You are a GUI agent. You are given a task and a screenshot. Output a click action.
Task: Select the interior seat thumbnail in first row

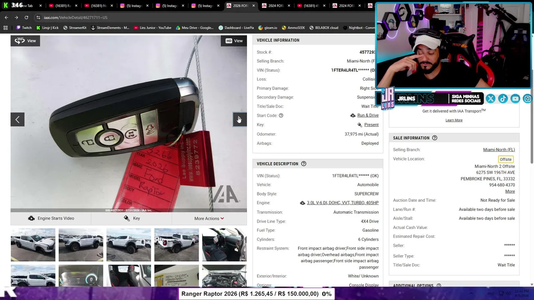point(224,245)
